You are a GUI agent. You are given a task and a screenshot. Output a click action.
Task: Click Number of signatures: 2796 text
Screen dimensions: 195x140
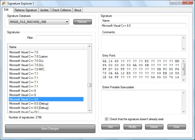point(25,117)
